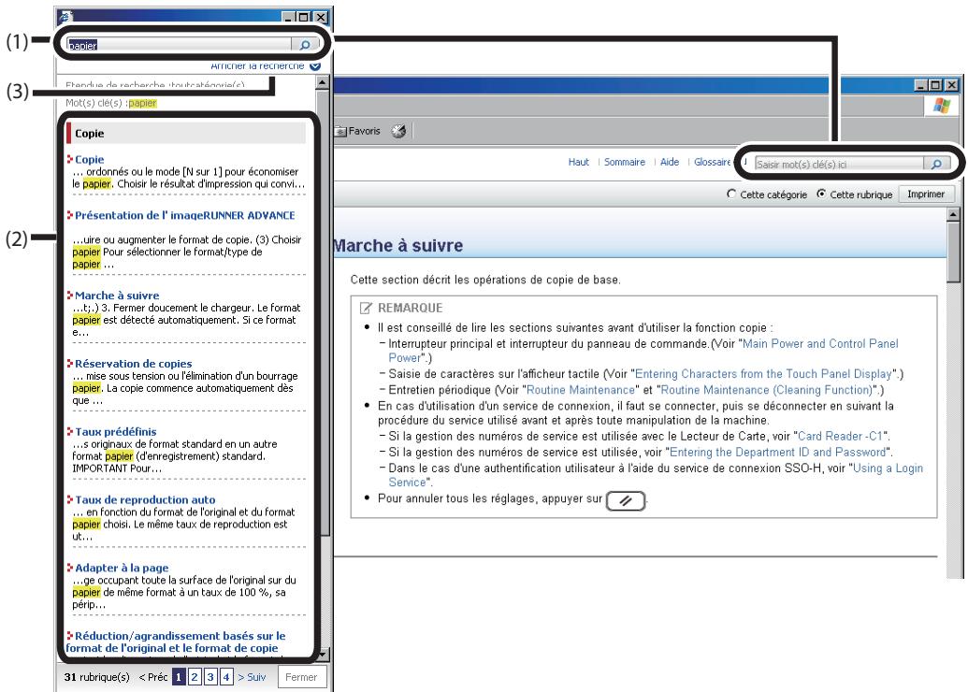Click the "Marche à suivre" page heading

[x=398, y=246]
